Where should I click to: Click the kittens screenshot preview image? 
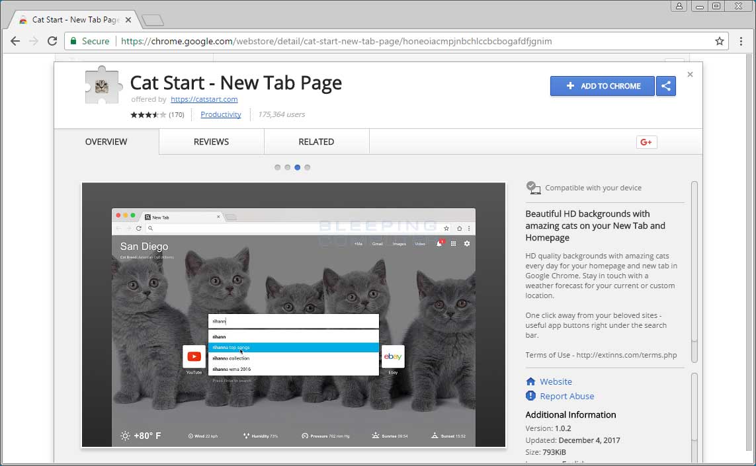[294, 315]
